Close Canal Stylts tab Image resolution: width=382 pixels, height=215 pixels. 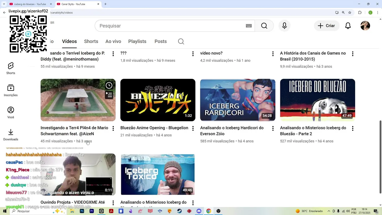[x=98, y=4]
